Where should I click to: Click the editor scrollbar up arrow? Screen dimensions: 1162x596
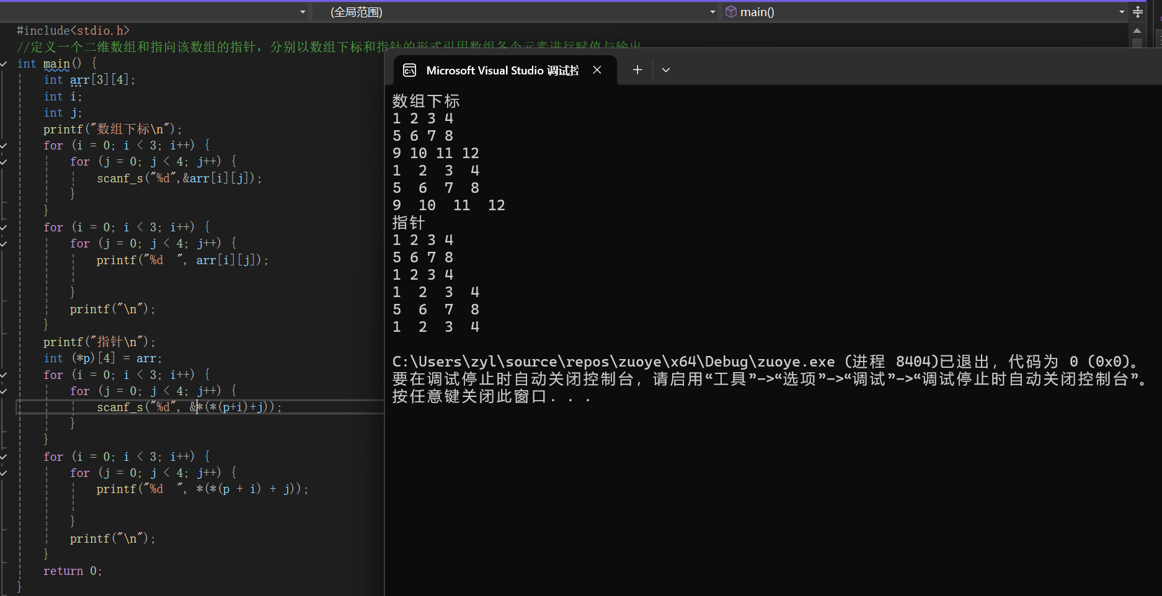tap(1137, 30)
